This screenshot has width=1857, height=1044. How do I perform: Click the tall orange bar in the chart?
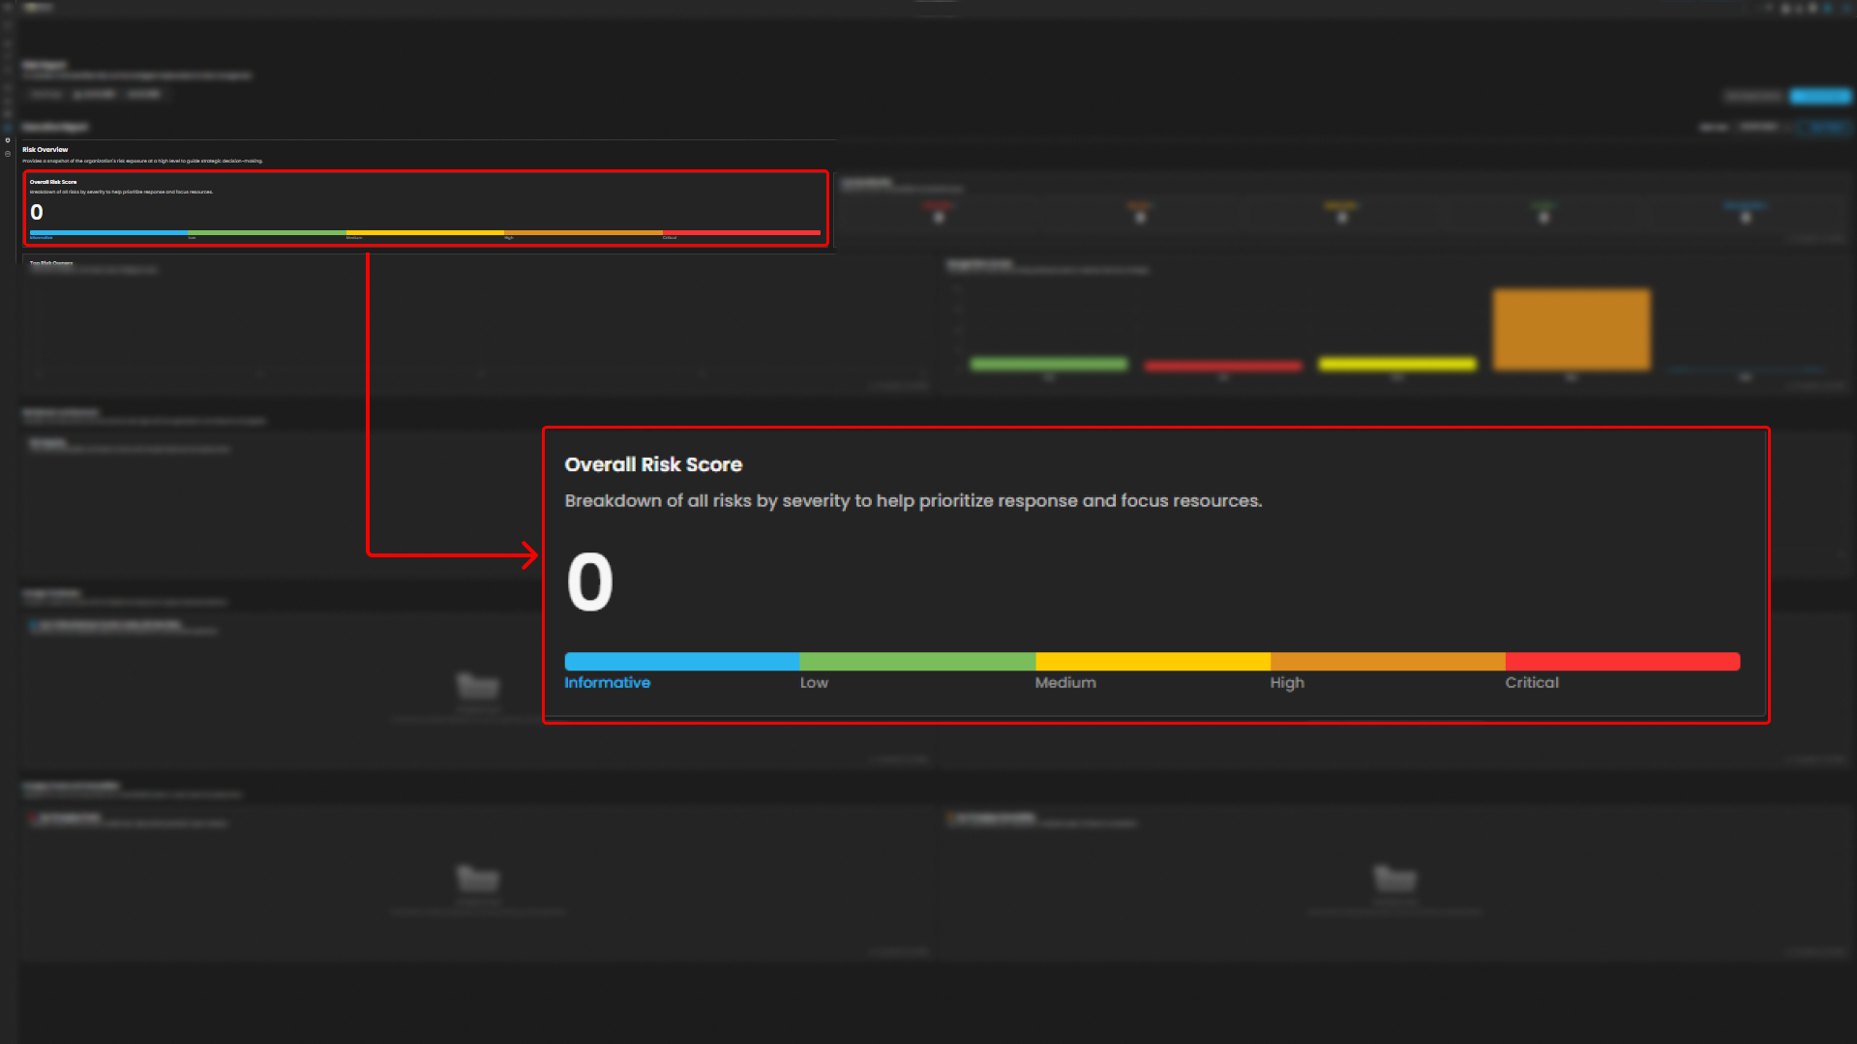(1571, 329)
